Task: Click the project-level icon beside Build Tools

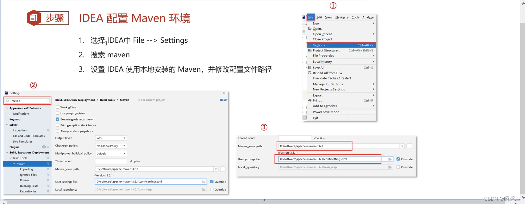Action: [48, 158]
